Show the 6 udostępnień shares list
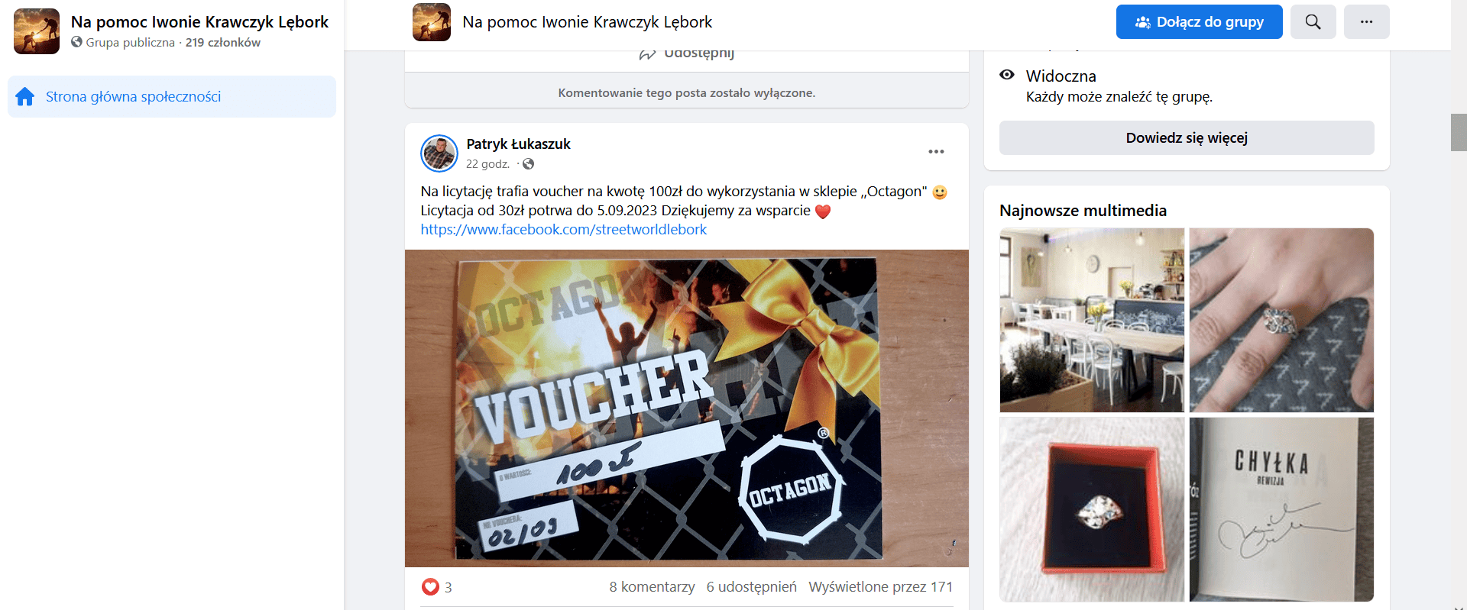Image resolution: width=1467 pixels, height=610 pixels. coord(751,586)
